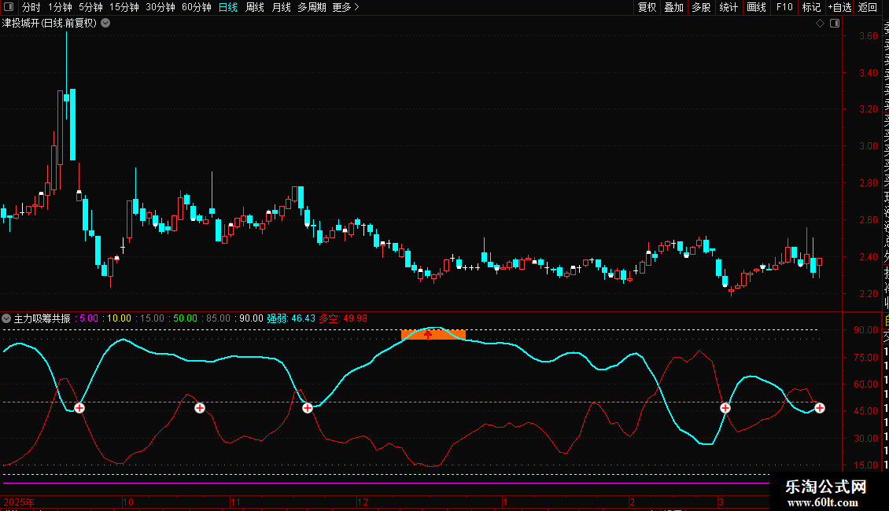The width and height of the screenshot is (889, 511).
Task: Open the 画线 drawing tools
Action: pyautogui.click(x=756, y=7)
